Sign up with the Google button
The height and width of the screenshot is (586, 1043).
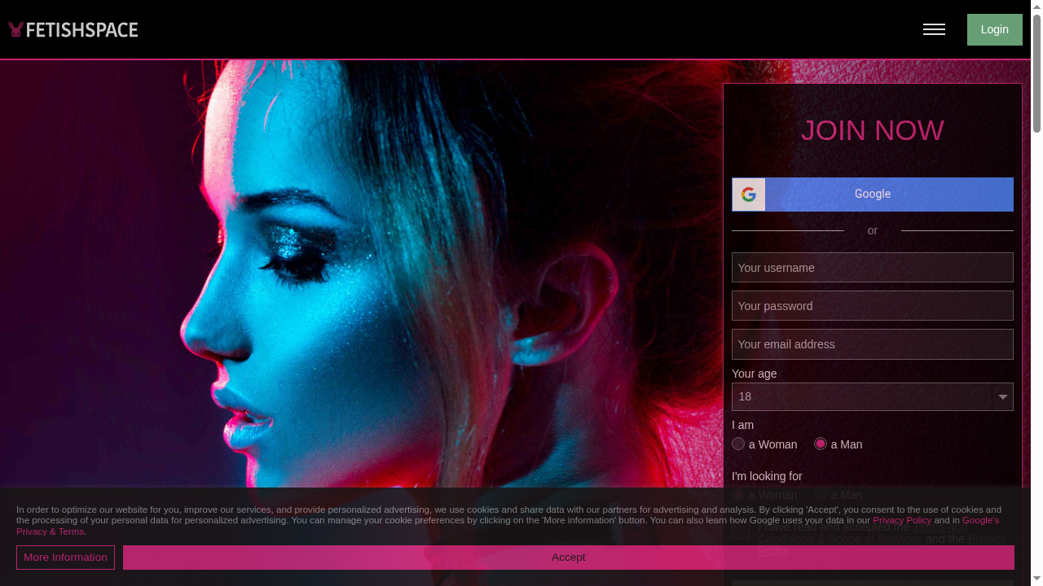873,195
